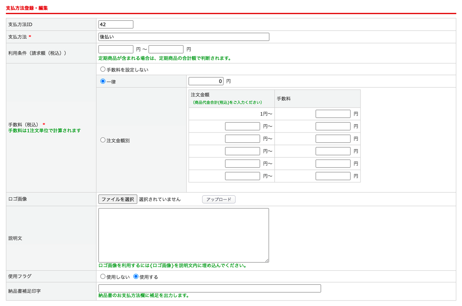Click the second row order amount field

click(242, 126)
